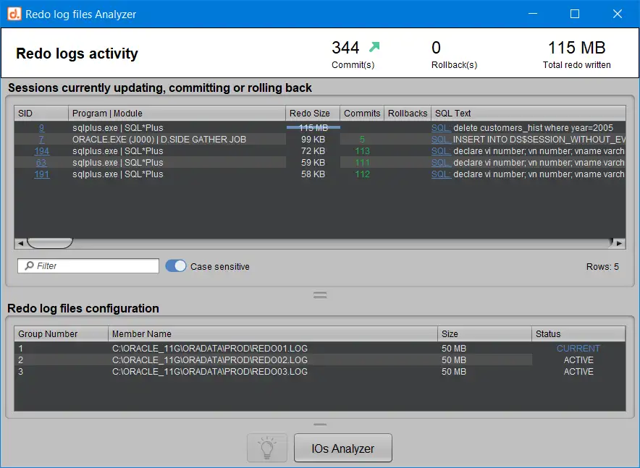
Task: Sort by Rollbacks column header
Action: point(408,114)
